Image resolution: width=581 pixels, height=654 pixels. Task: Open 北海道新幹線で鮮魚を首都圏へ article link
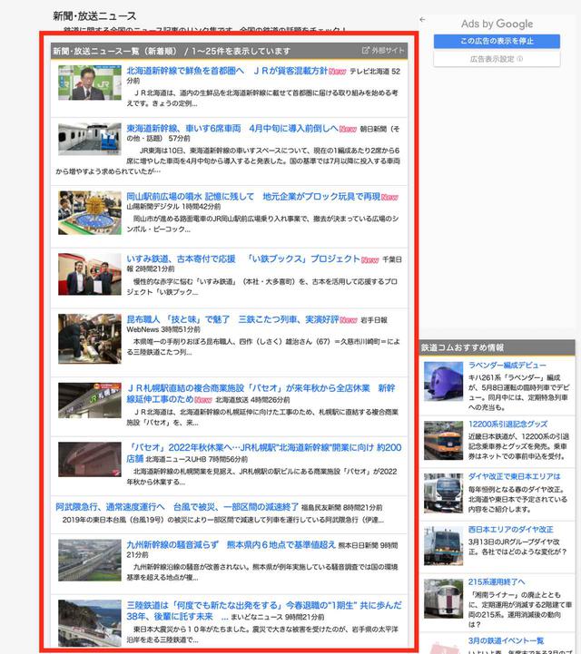click(227, 71)
